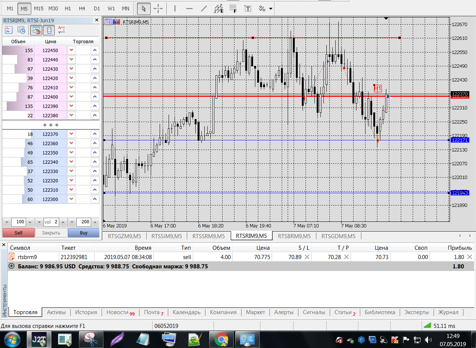Click the 122171 blue price level marker
This screenshot has width=476, height=348.
[460, 140]
